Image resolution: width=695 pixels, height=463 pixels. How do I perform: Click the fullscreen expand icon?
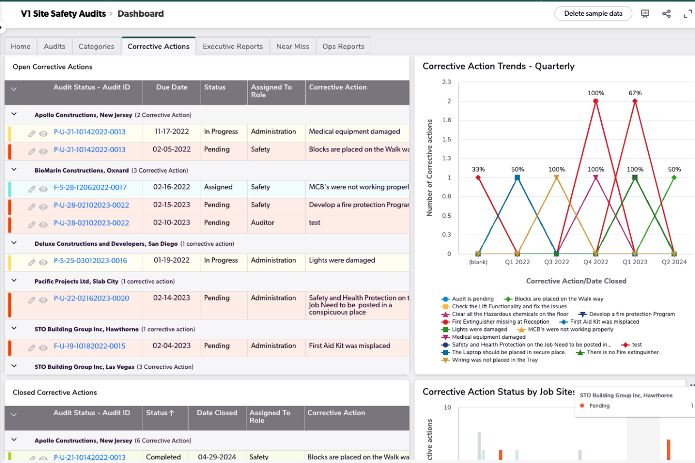[687, 14]
